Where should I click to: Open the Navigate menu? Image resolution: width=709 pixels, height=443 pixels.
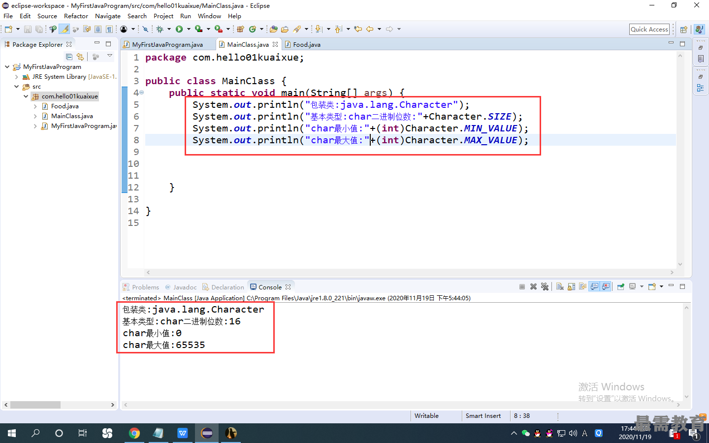pos(108,16)
